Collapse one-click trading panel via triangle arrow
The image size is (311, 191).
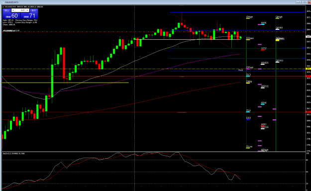[x=3, y=7]
